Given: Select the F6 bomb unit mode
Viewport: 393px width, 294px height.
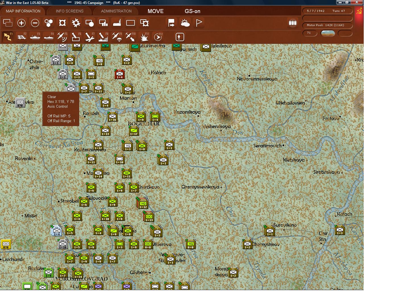Looking at the screenshot, I should 76,37.
